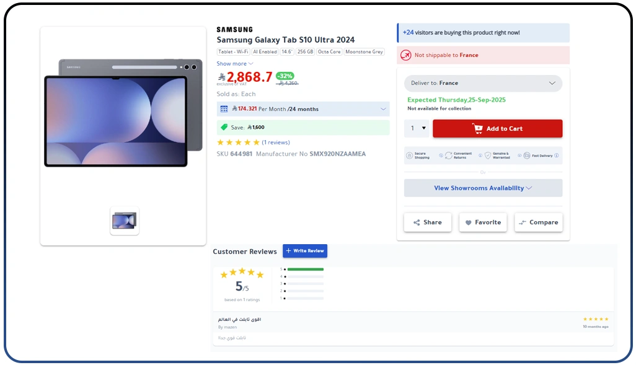Expand the Show more product details

[234, 63]
